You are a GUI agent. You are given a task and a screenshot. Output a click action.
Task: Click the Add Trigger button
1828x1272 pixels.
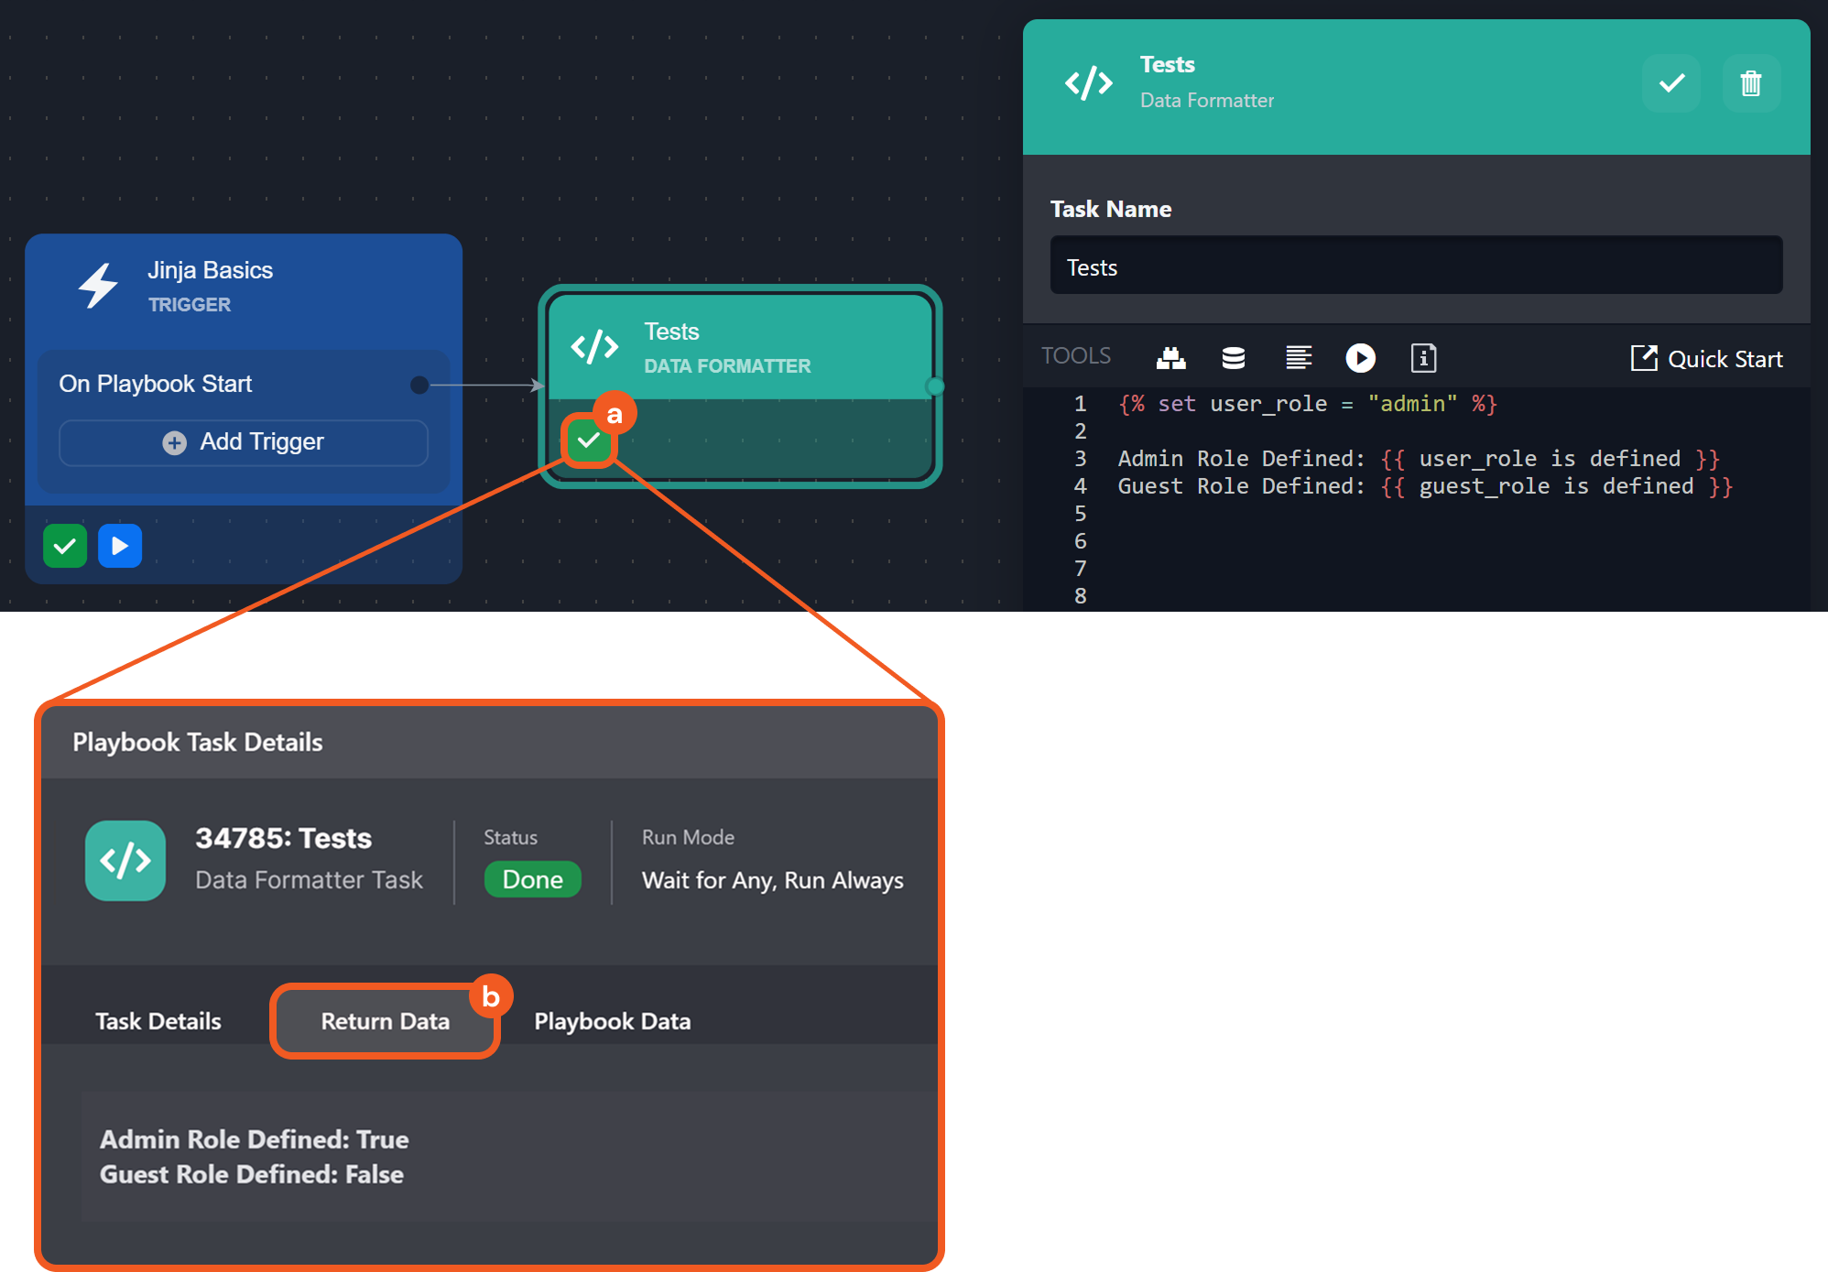click(x=244, y=442)
